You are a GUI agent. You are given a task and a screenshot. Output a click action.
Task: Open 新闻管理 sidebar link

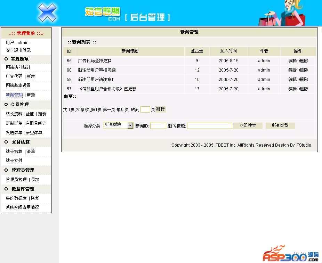pyautogui.click(x=14, y=95)
